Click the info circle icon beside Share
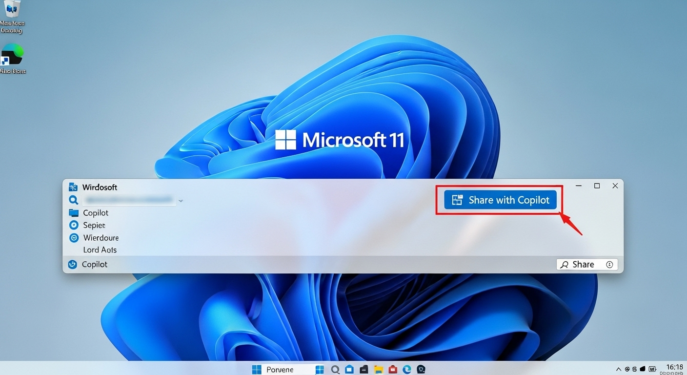This screenshot has height=375, width=687. pos(609,264)
